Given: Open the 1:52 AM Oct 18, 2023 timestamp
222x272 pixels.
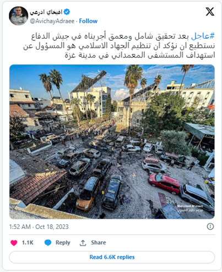Looking at the screenshot, I should coord(39,227).
